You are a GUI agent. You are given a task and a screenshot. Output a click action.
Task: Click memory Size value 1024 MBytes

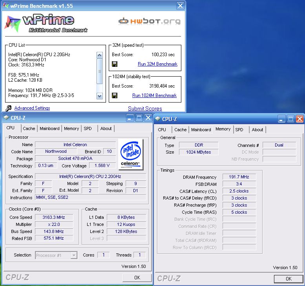point(199,152)
